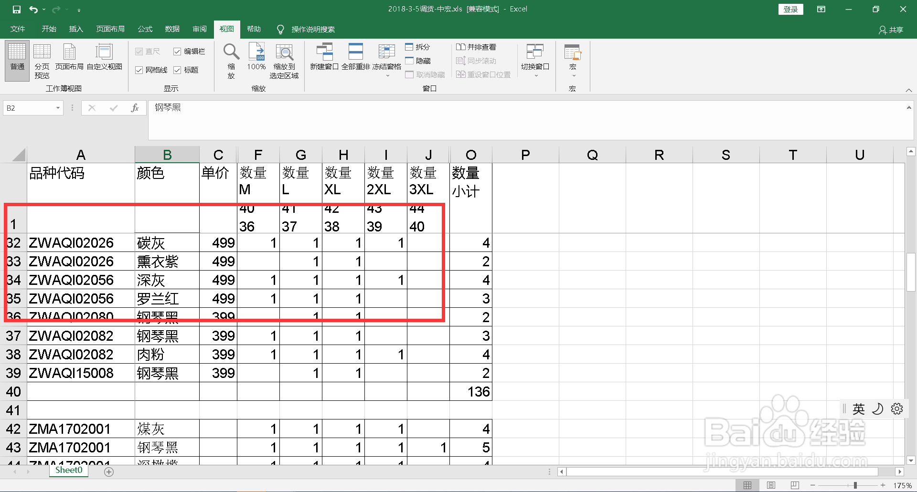
Task: Switch to Page Break Preview (分页预览)
Action: click(42, 61)
